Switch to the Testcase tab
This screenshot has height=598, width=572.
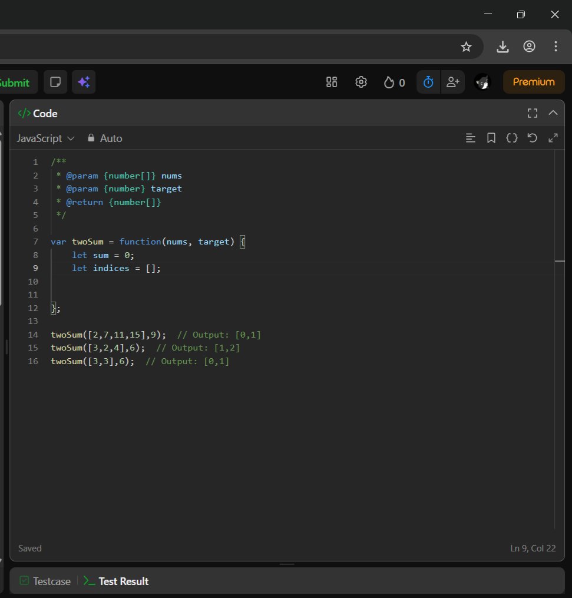45,582
